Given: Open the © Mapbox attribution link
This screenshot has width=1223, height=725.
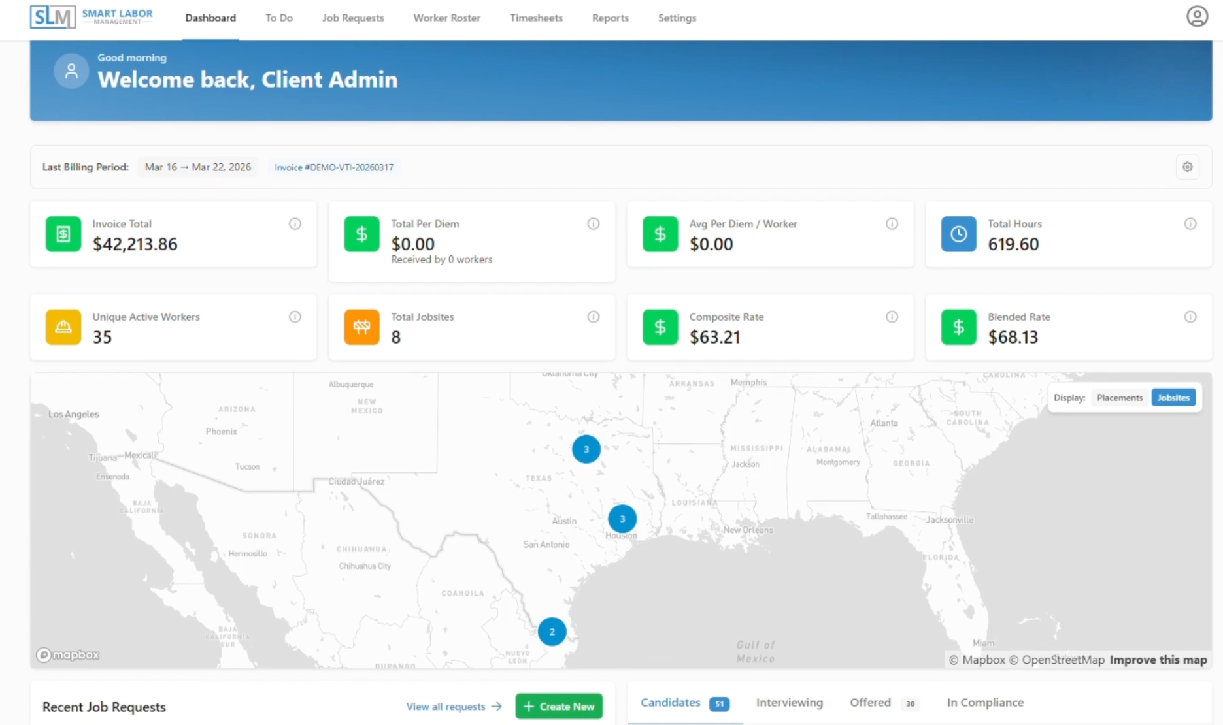Looking at the screenshot, I should tap(977, 660).
